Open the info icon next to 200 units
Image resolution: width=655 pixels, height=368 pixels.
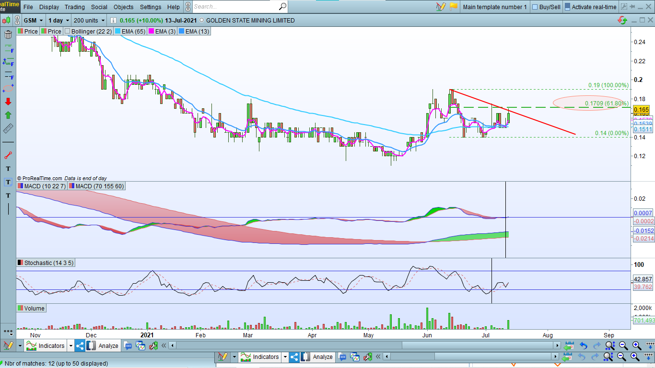(x=113, y=21)
